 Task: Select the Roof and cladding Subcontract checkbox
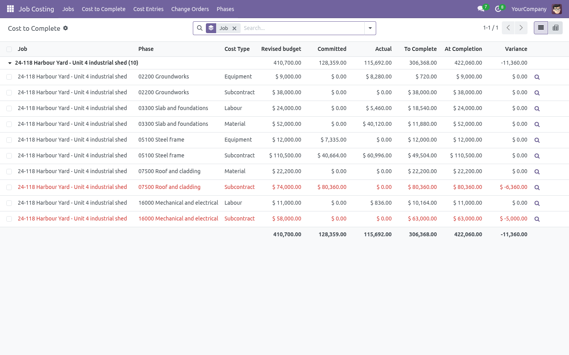(x=9, y=187)
